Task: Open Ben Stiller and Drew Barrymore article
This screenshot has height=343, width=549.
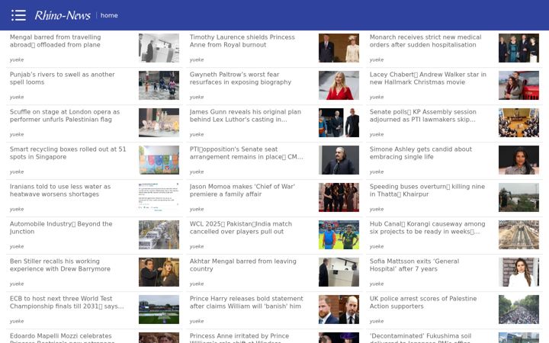Action: (60, 265)
